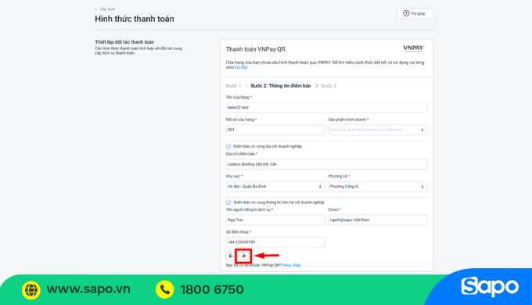Click the 'Hình thức thanh toán' title
532x305 pixels.
point(135,19)
